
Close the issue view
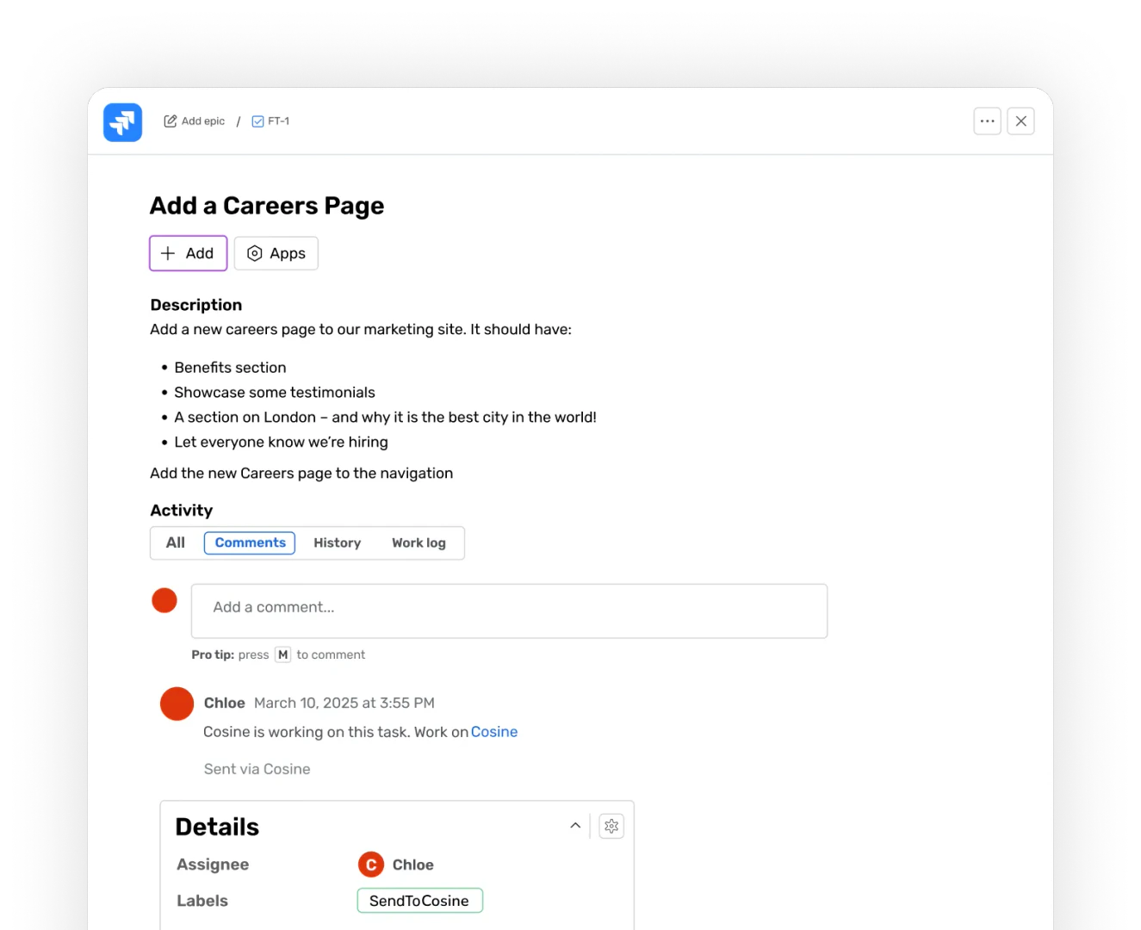coord(1020,121)
